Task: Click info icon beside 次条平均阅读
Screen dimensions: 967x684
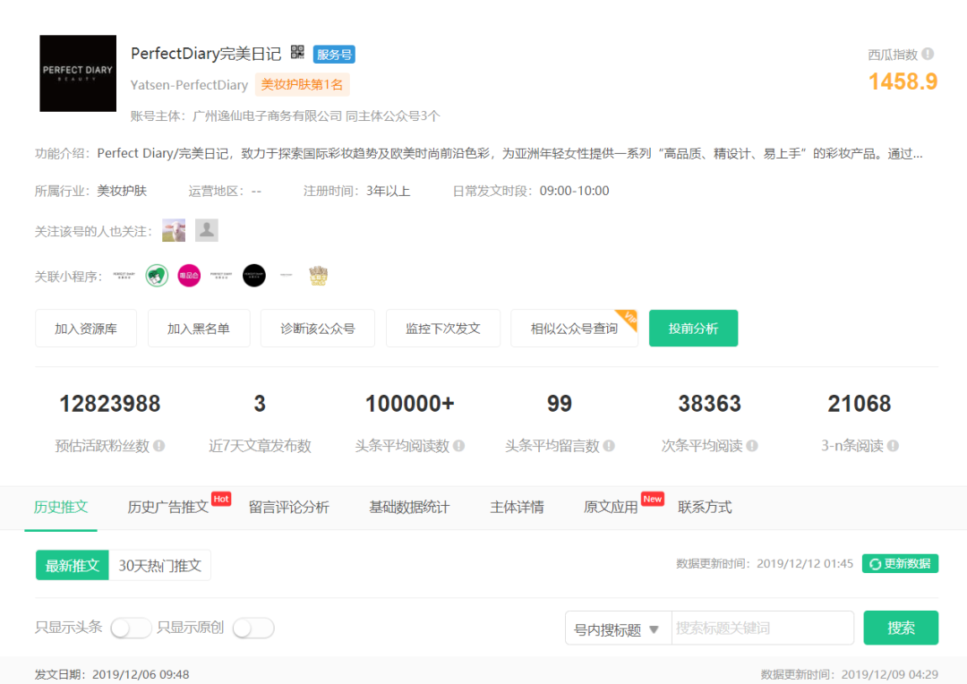Action: point(752,445)
